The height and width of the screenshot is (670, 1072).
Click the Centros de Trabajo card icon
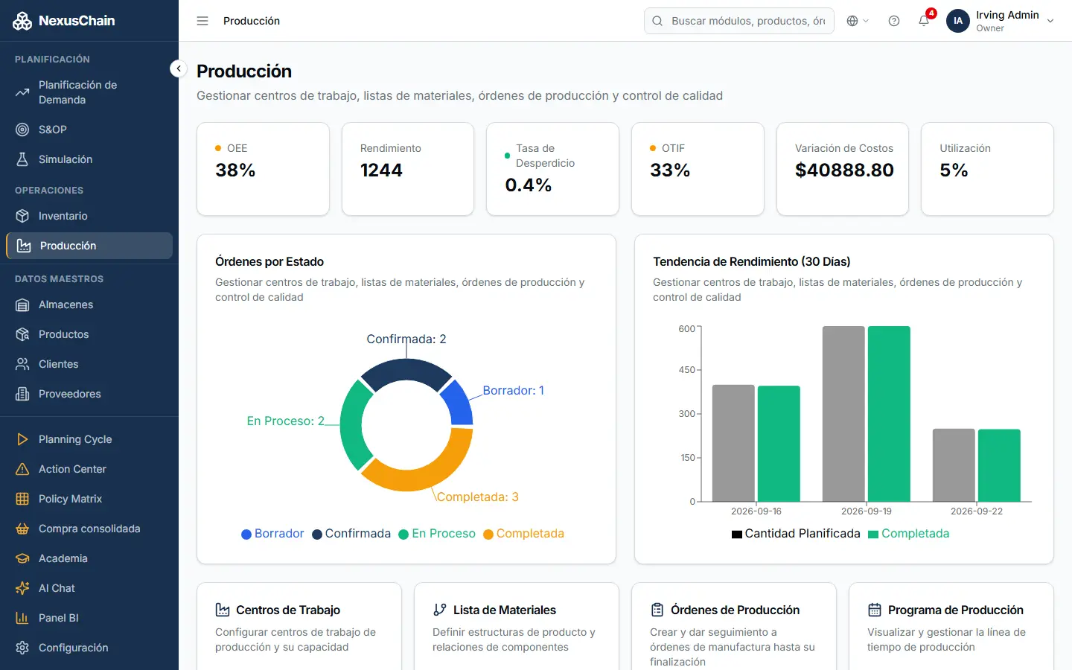pos(223,610)
